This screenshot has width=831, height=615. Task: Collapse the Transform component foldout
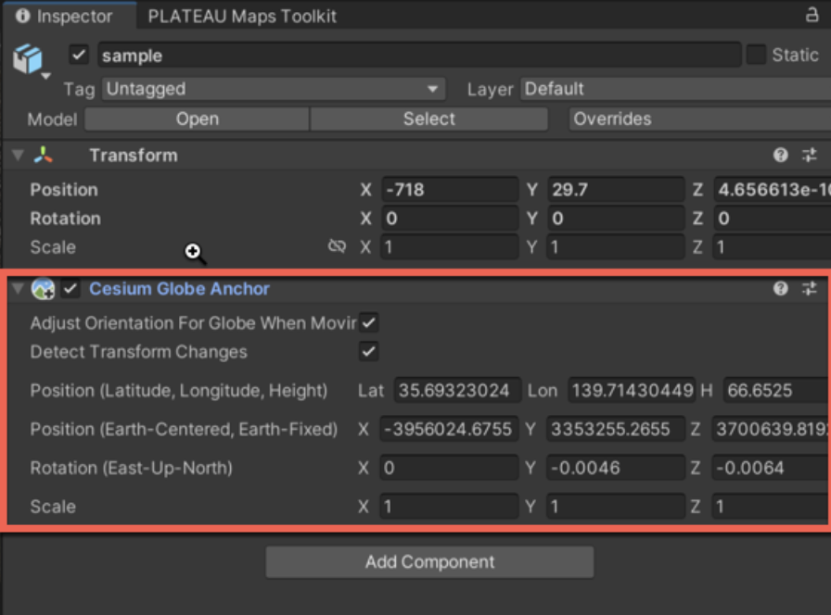[18, 155]
